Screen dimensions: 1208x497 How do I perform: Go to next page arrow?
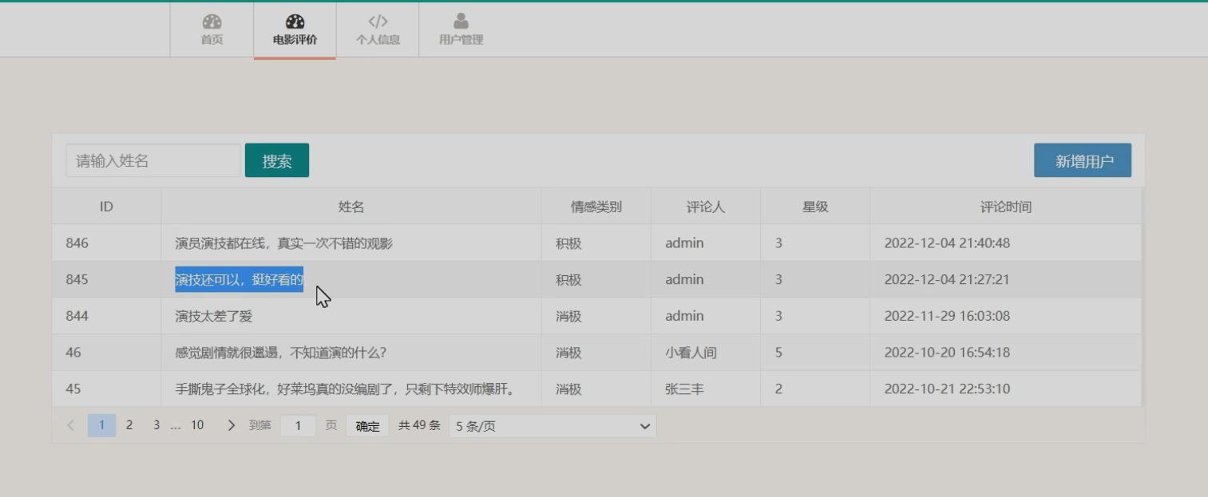[x=232, y=425]
